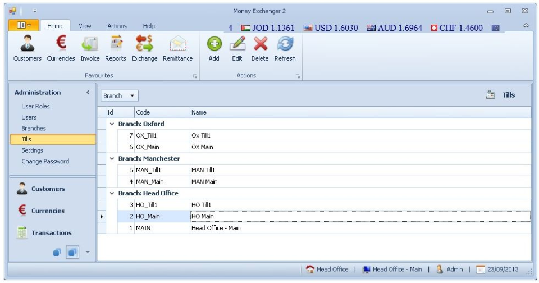
Task: Click USD 1.6030 rate in ticker
Action: point(331,28)
